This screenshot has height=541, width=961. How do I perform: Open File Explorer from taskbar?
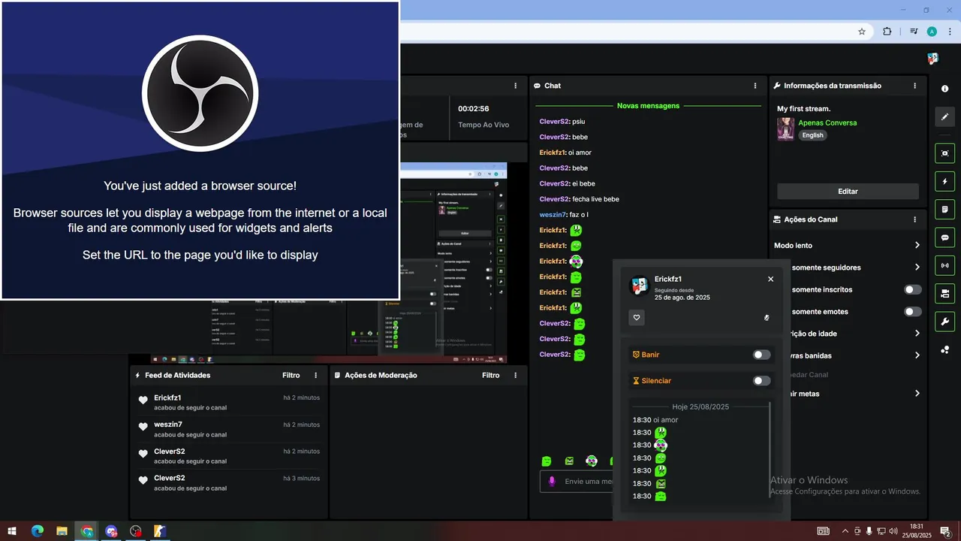[62, 530]
